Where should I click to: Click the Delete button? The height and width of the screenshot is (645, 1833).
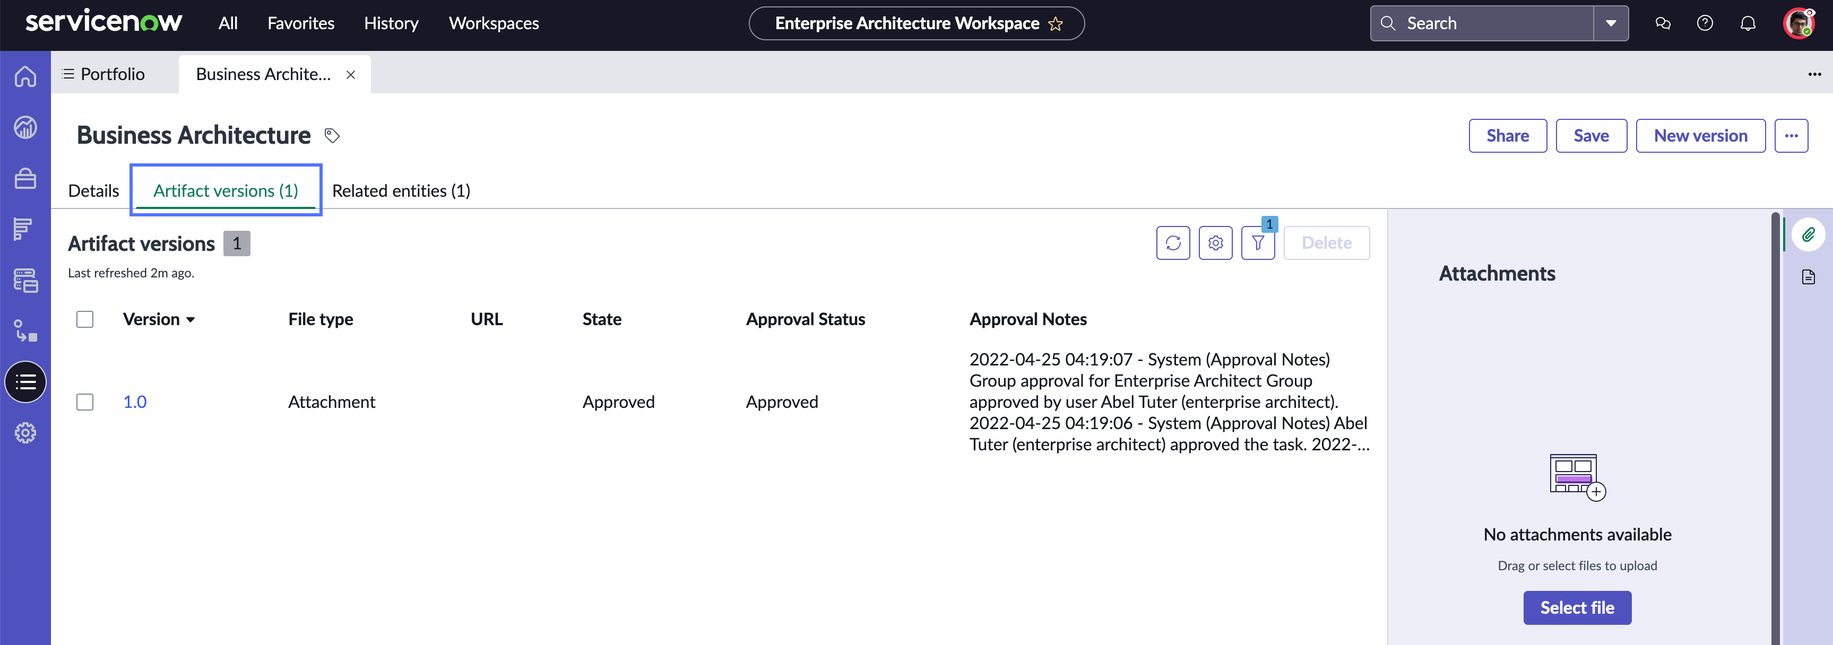(x=1326, y=243)
